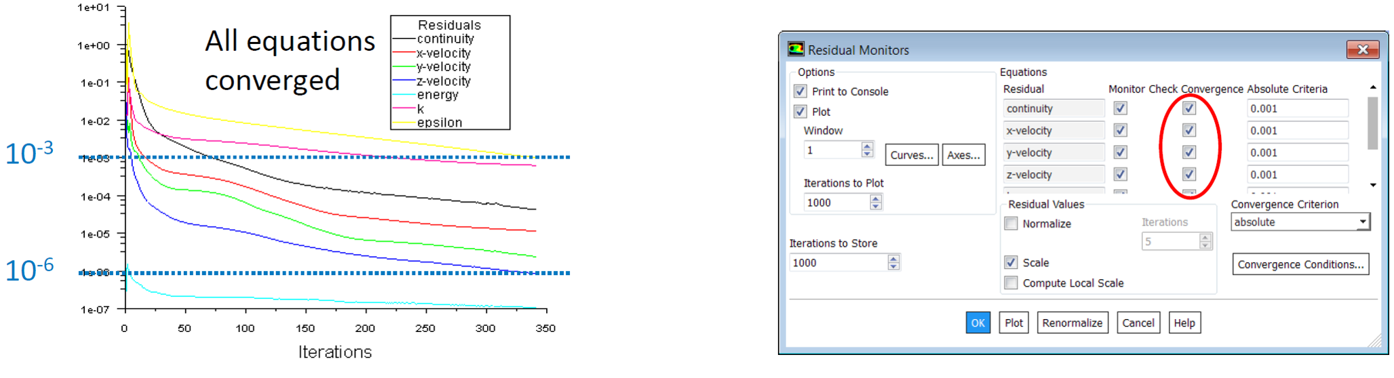Disable the Scale checkbox
The width and height of the screenshot is (1394, 378).
click(1011, 263)
